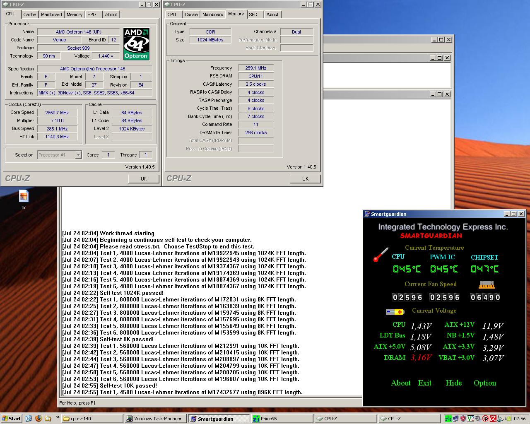Viewport: 530px width, 424px height.
Task: Open the Processor #1 selection dropdown
Action: click(60, 155)
